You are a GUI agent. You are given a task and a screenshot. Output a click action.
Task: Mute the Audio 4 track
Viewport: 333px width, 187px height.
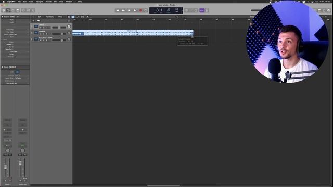tap(41, 34)
